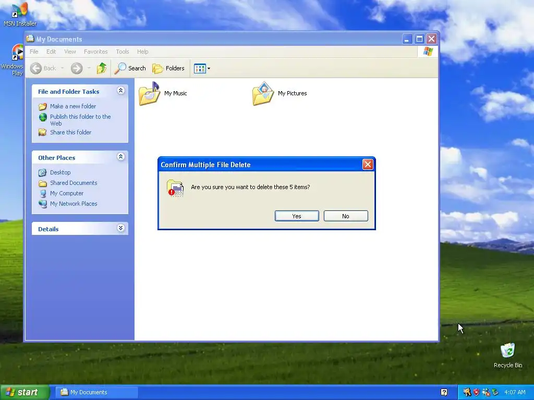Click the Shared Documents folder icon
534x400 pixels.
(x=43, y=183)
